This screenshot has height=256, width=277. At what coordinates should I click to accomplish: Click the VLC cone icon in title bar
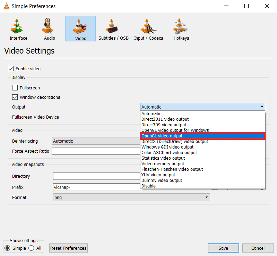[x=7, y=6]
